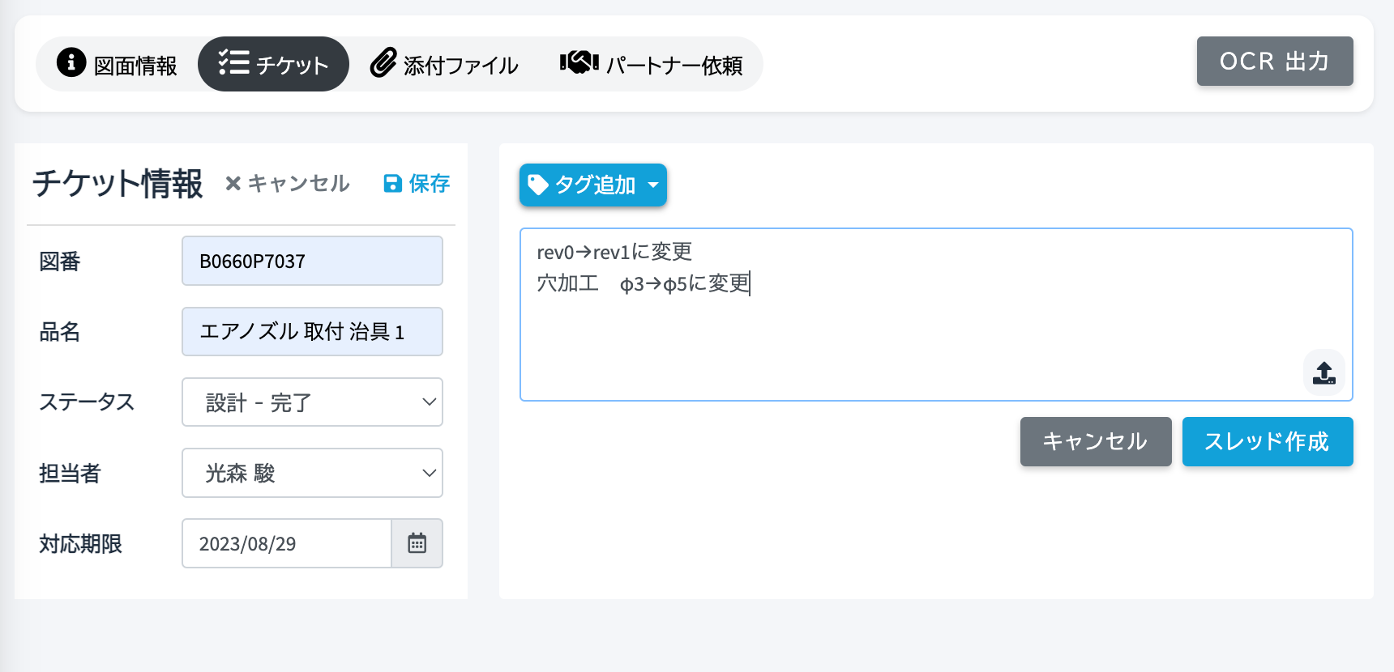Viewport: 1394px width, 672px height.
Task: Focus the 品名 text field
Action: pyautogui.click(x=312, y=332)
